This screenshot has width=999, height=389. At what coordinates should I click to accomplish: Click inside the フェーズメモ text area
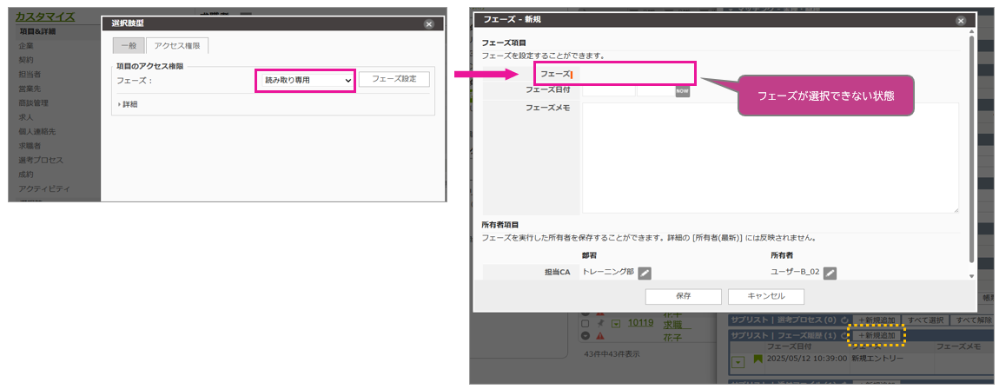pos(771,157)
